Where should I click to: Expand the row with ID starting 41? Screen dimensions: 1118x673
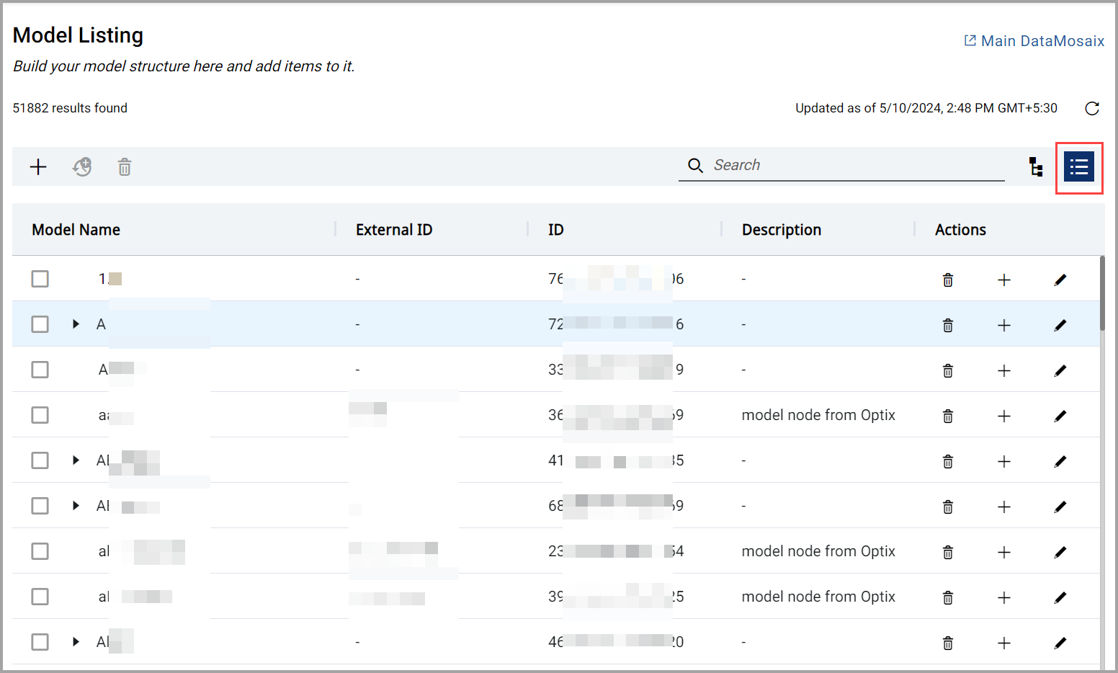[76, 460]
